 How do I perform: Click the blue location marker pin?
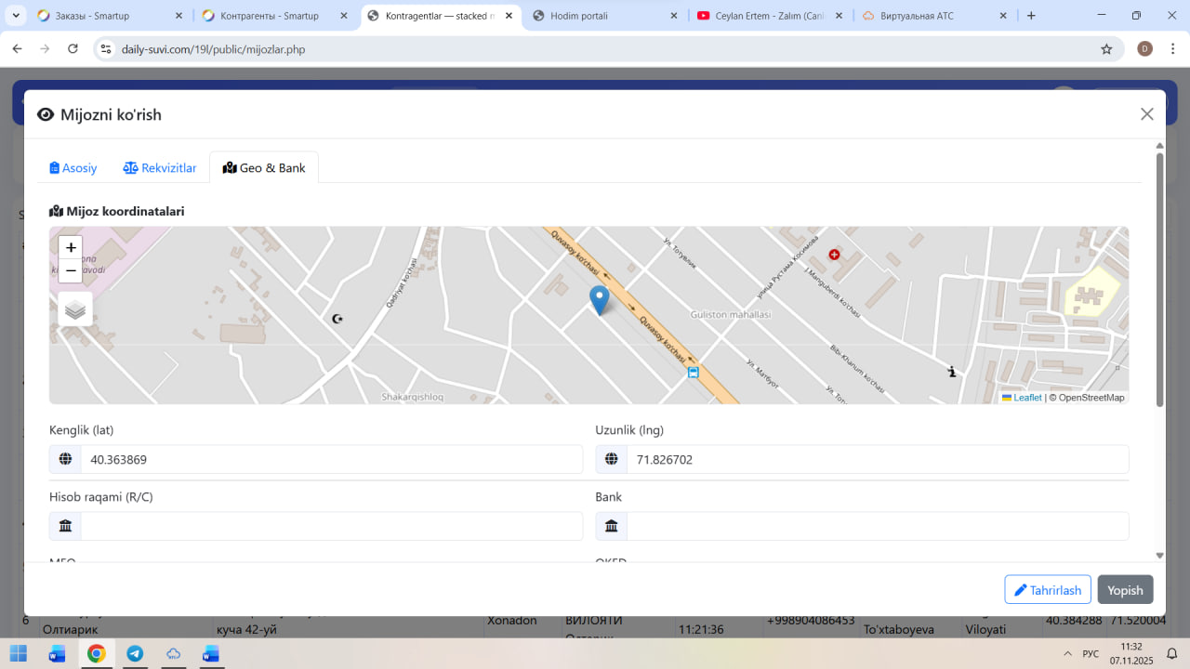pyautogui.click(x=600, y=299)
